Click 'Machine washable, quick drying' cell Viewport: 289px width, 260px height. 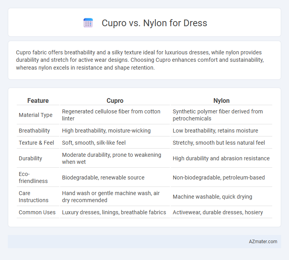(x=221, y=197)
